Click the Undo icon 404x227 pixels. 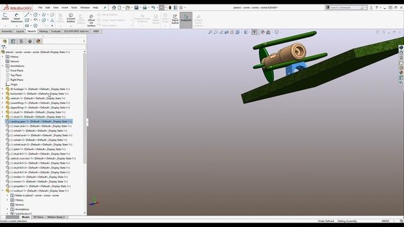153,8
